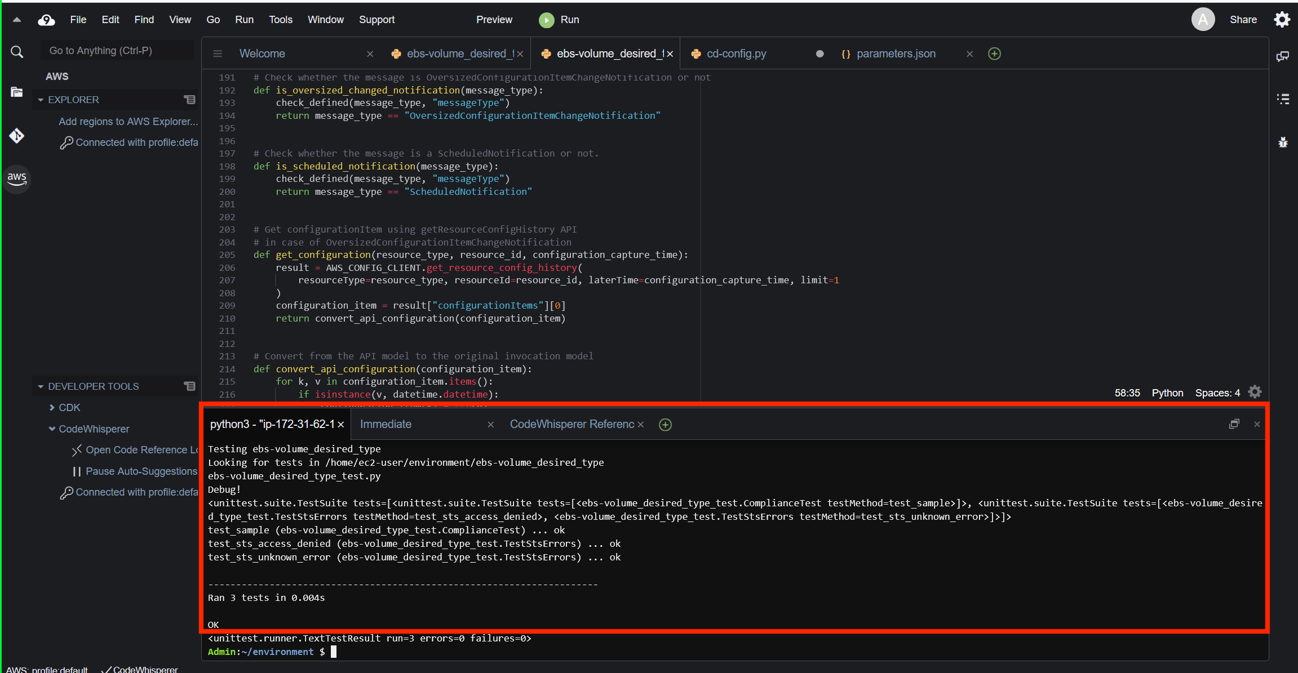Viewport: 1298px width, 673px height.
Task: Open the AWS Explorer with the aws icon
Action: pyautogui.click(x=16, y=179)
